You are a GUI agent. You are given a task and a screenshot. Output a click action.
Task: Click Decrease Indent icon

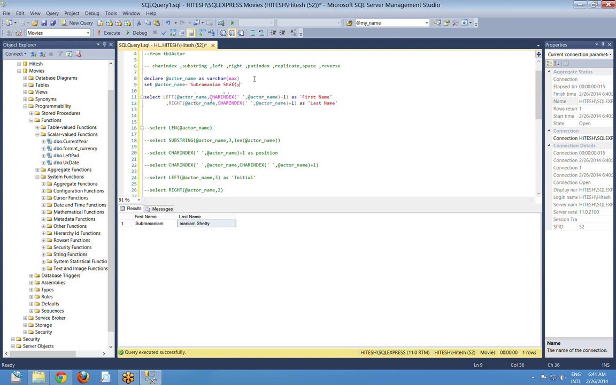point(273,33)
